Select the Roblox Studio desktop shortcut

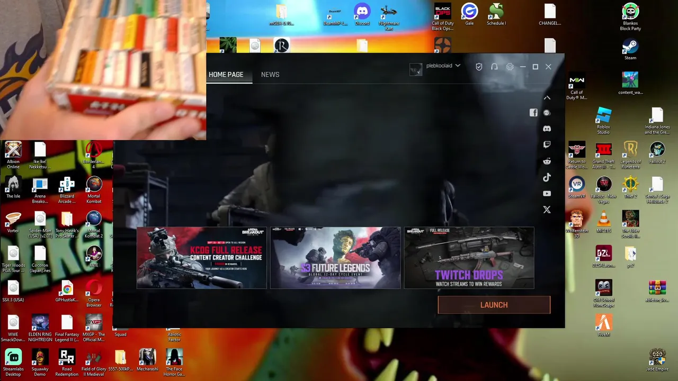tap(603, 121)
